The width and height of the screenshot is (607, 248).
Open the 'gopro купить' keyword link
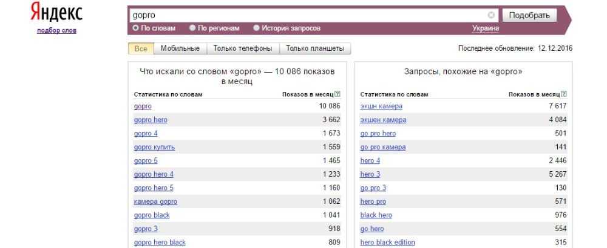[x=154, y=147]
